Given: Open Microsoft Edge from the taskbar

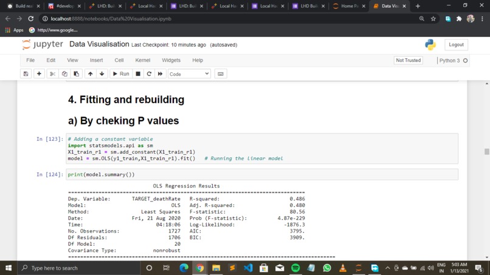Looking at the screenshot, I should pyautogui.click(x=184, y=268).
